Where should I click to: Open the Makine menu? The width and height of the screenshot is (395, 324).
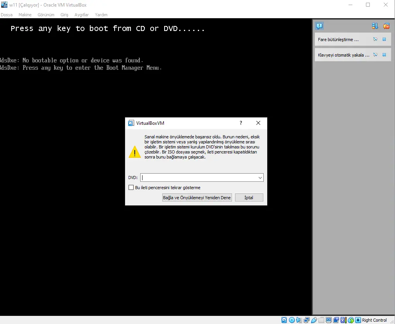coord(25,15)
